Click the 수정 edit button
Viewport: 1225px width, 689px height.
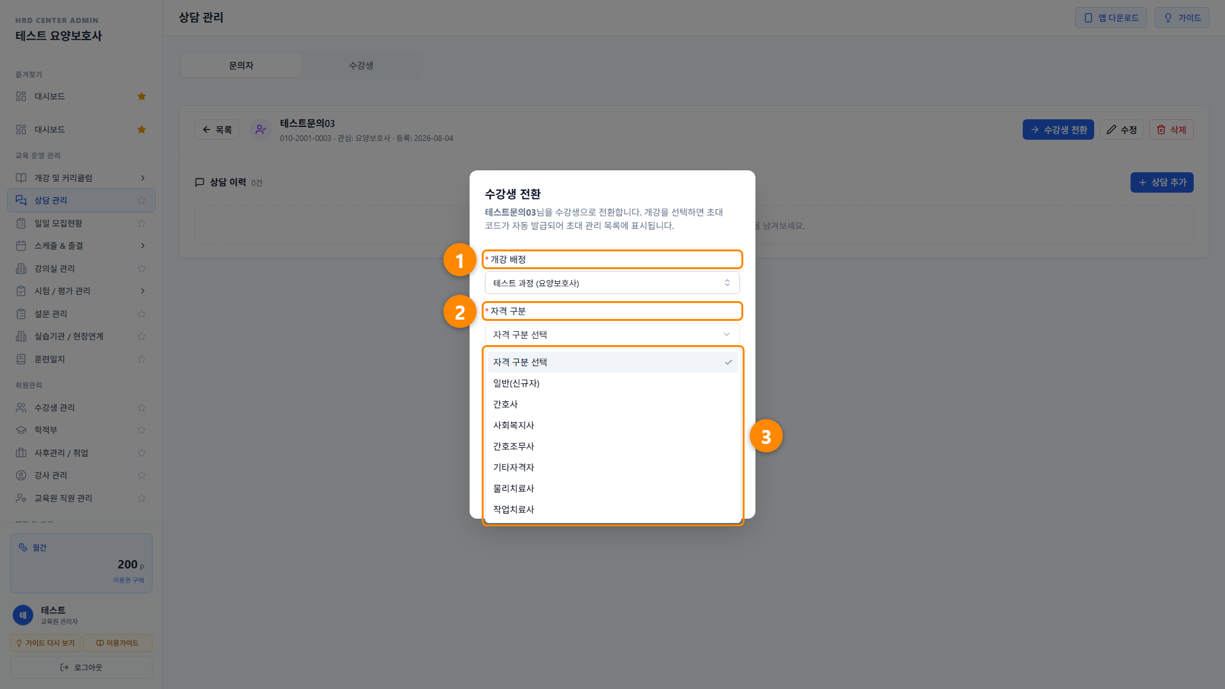click(1122, 130)
